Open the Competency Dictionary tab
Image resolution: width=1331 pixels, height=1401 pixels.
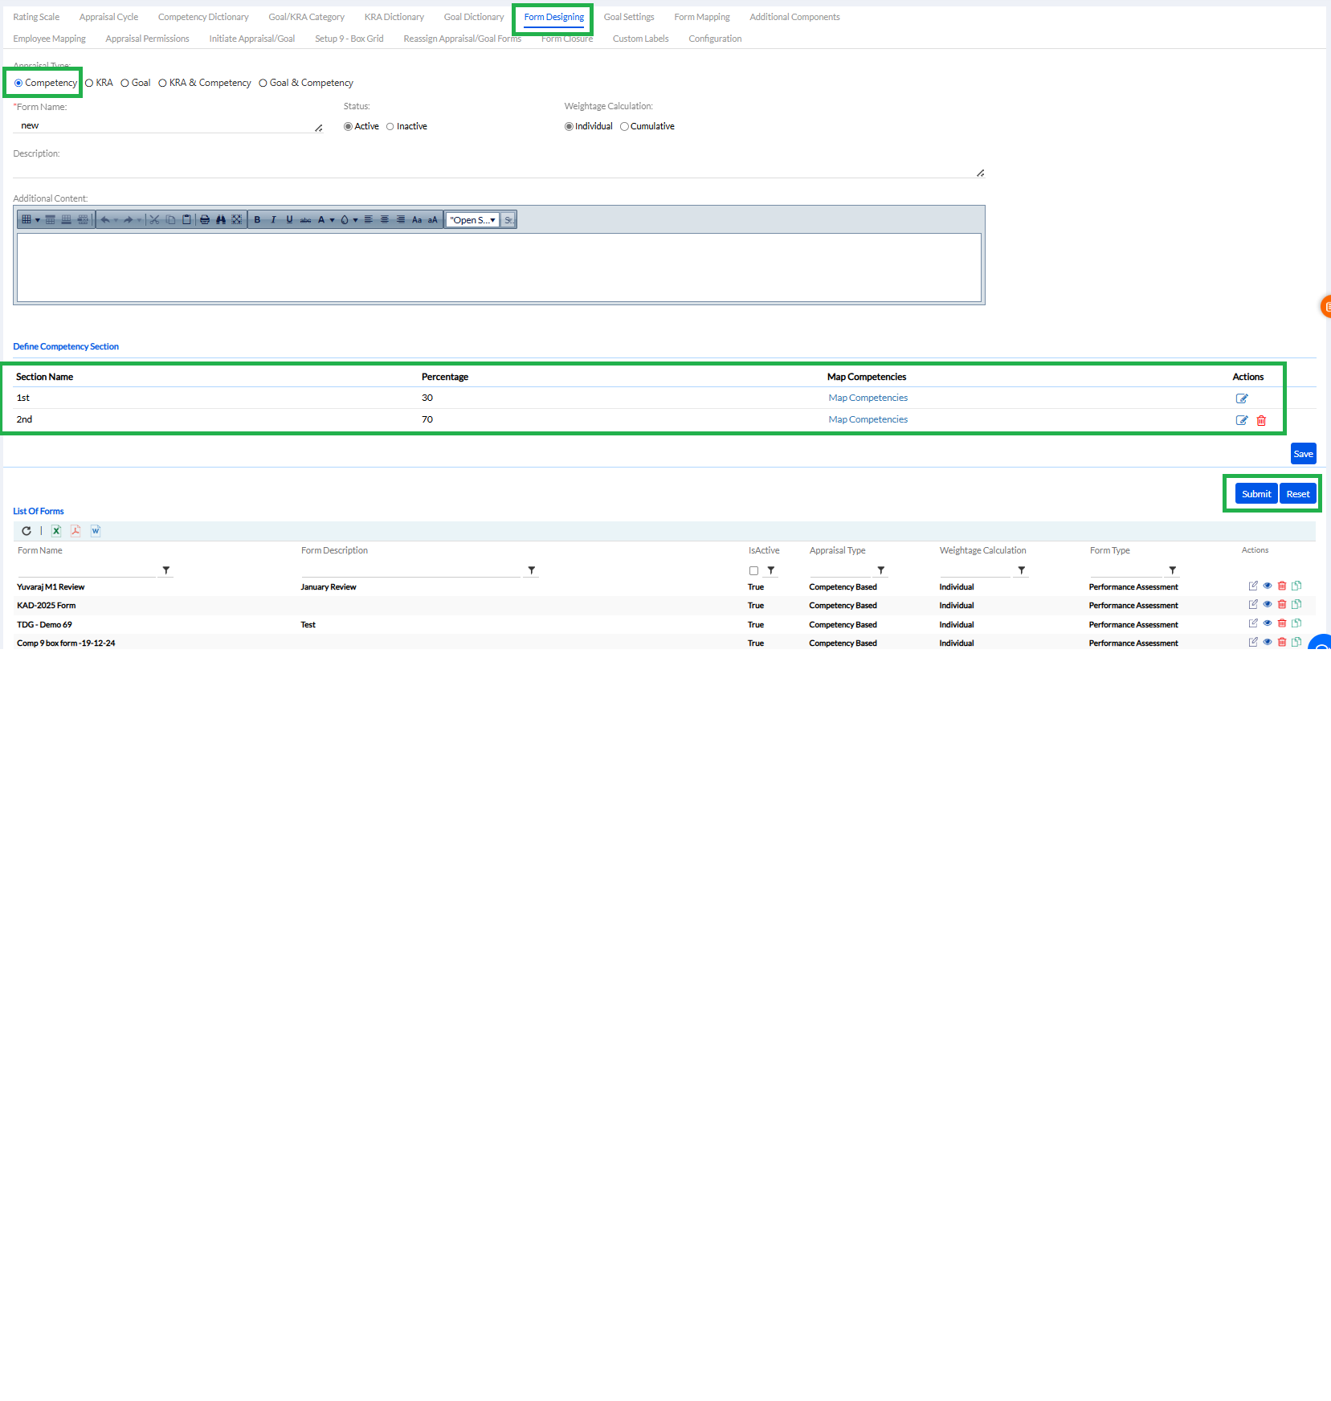(203, 17)
